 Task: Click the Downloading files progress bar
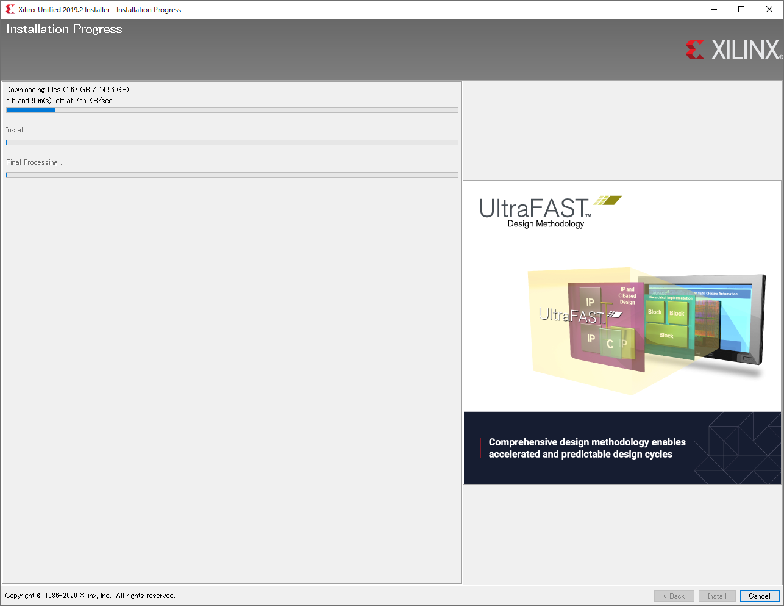232,110
